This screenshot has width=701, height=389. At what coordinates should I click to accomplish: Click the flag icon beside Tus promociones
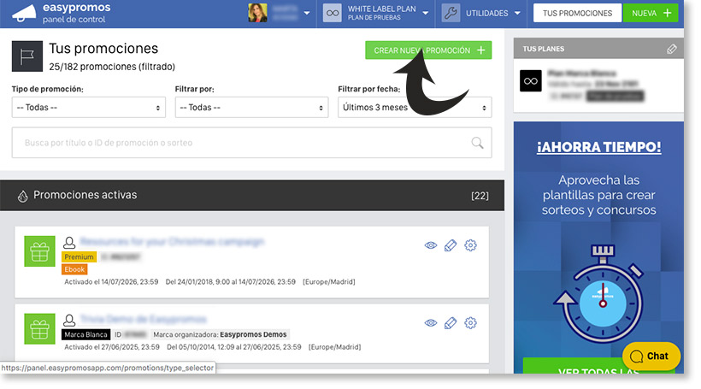click(x=27, y=56)
